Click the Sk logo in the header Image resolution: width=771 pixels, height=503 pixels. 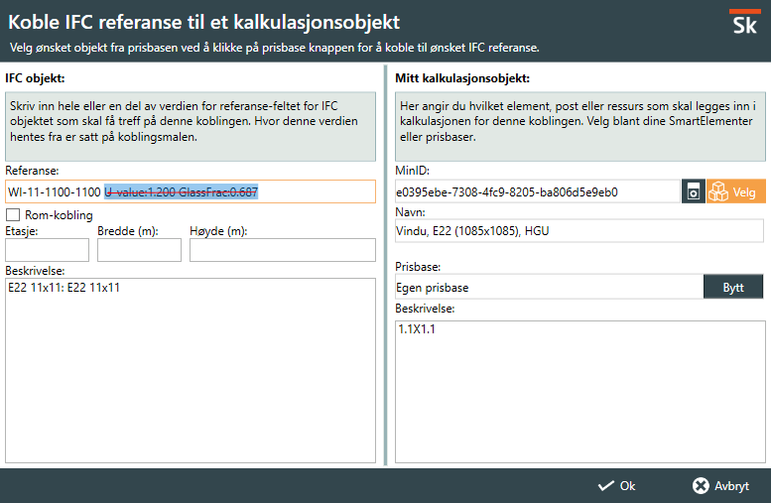click(742, 25)
